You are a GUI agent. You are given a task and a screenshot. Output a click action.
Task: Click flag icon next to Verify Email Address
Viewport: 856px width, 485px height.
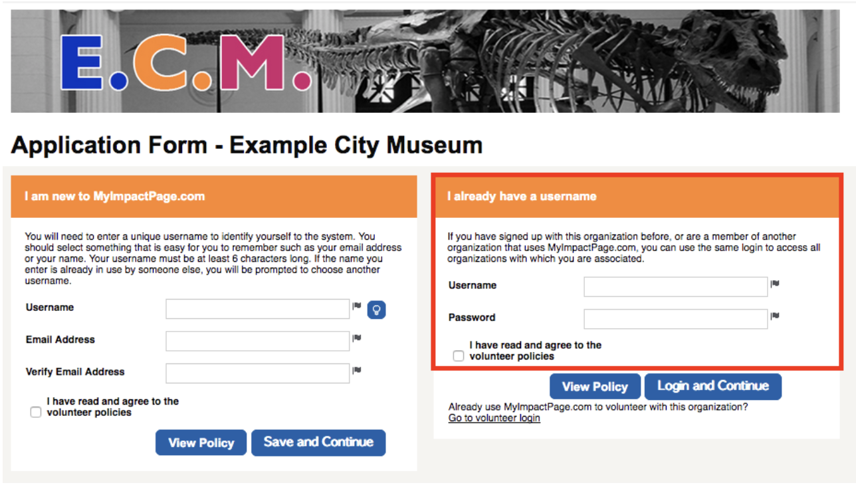357,371
